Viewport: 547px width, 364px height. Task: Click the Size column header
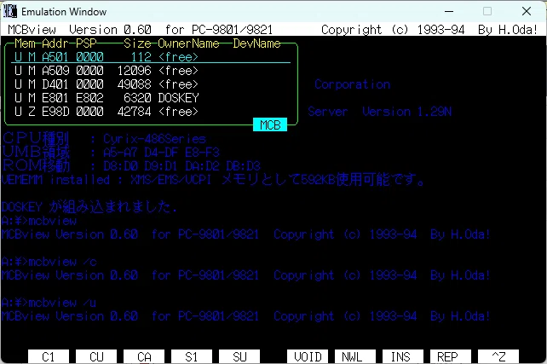click(x=137, y=43)
